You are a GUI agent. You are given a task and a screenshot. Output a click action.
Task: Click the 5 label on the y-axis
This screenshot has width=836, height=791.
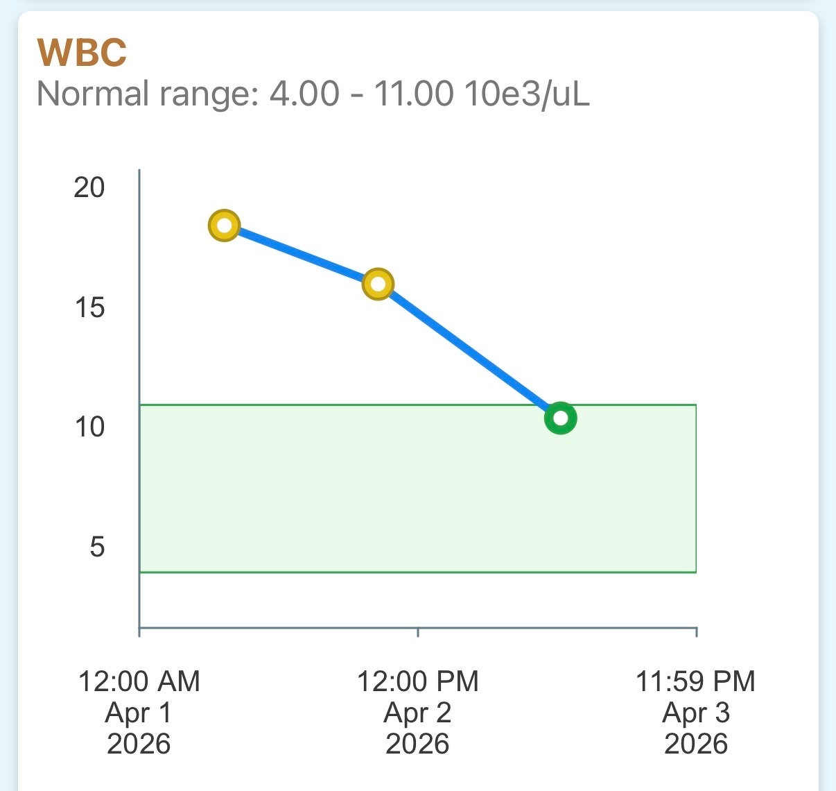[97, 547]
